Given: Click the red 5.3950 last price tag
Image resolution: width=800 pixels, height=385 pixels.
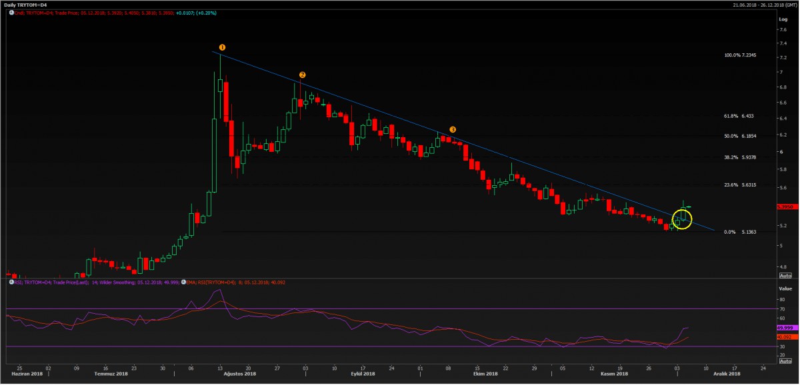Looking at the screenshot, I should (784, 206).
